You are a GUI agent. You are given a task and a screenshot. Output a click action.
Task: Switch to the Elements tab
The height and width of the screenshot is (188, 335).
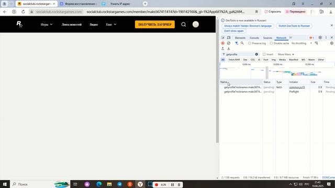pyautogui.click(x=240, y=38)
